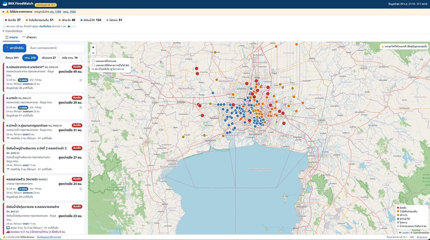Click สูงกว่าตลิ่ง 49 ซม. value

click(x=70, y=71)
